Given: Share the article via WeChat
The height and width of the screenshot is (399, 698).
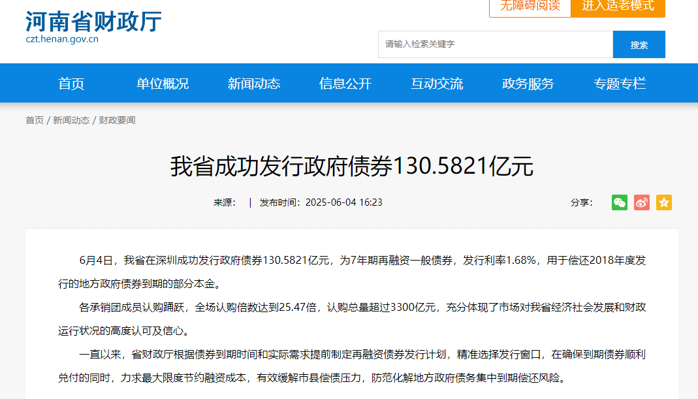Looking at the screenshot, I should tap(619, 202).
